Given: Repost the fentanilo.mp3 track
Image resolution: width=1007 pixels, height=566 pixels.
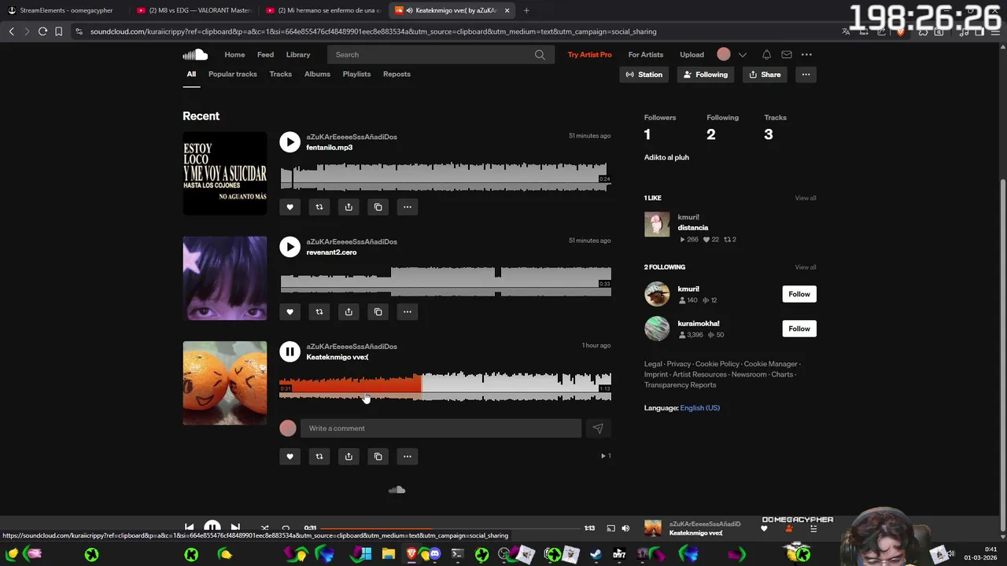Looking at the screenshot, I should (x=319, y=207).
